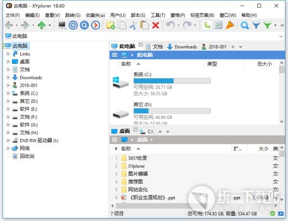
Task: Click the Redo toolbar icon
Action: [x=187, y=25]
